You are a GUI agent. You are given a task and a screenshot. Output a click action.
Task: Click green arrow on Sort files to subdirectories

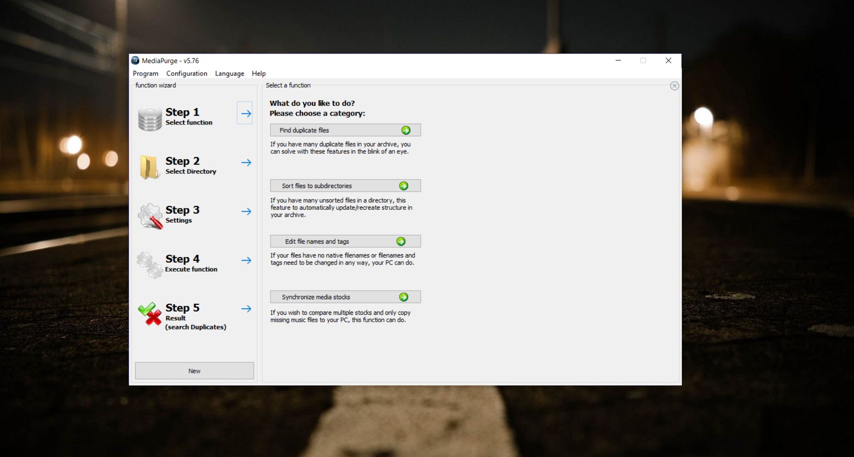[x=404, y=186]
